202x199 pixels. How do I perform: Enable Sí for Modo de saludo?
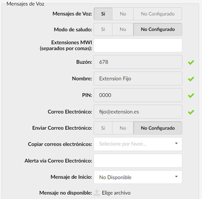coord(103,29)
